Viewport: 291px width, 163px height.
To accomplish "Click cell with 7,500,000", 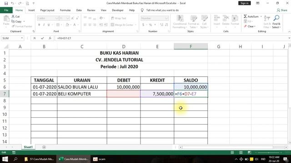I will point(157,94).
